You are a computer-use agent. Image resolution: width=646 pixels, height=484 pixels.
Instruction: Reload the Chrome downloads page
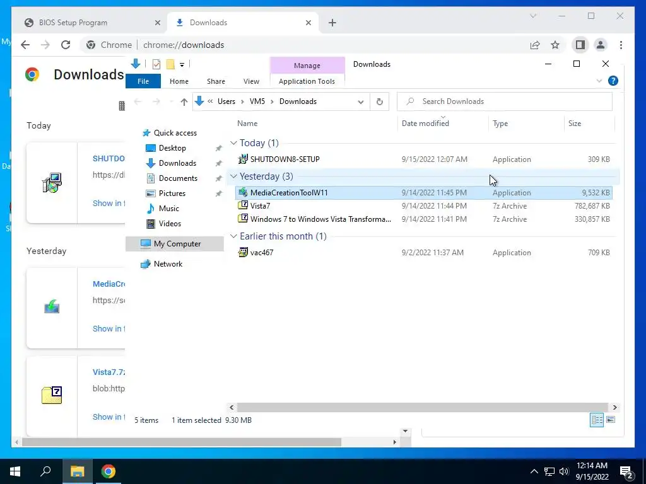pyautogui.click(x=66, y=45)
